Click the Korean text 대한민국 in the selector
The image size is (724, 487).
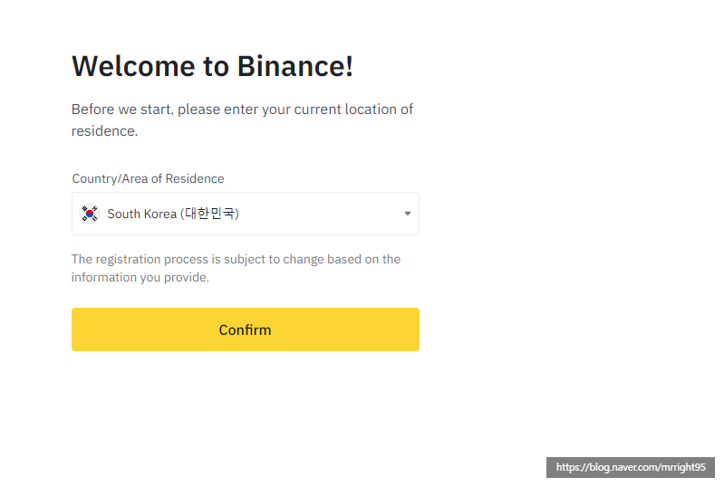point(209,214)
